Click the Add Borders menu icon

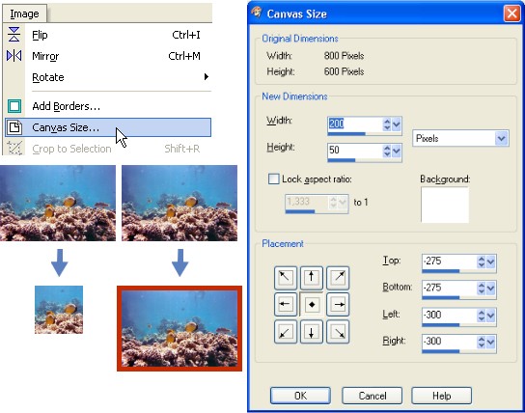[14, 106]
